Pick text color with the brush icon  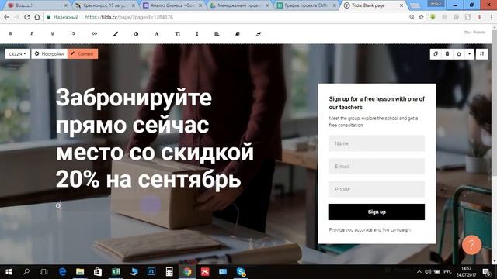click(116, 34)
